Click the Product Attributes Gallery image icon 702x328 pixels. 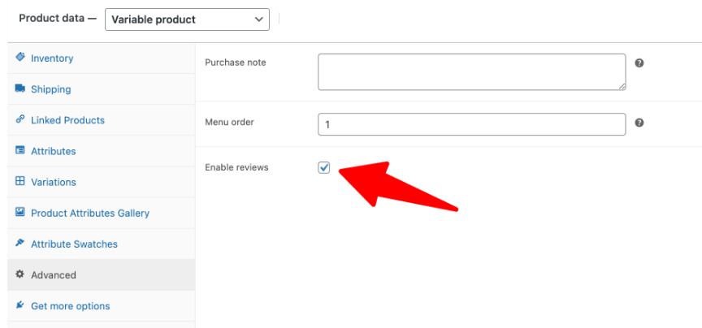click(x=20, y=213)
